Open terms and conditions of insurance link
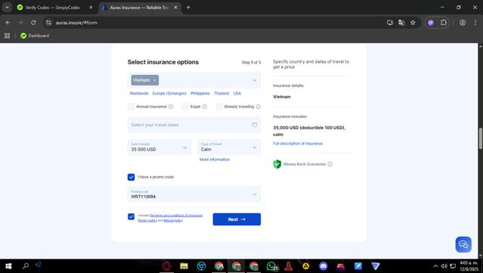 point(176,216)
